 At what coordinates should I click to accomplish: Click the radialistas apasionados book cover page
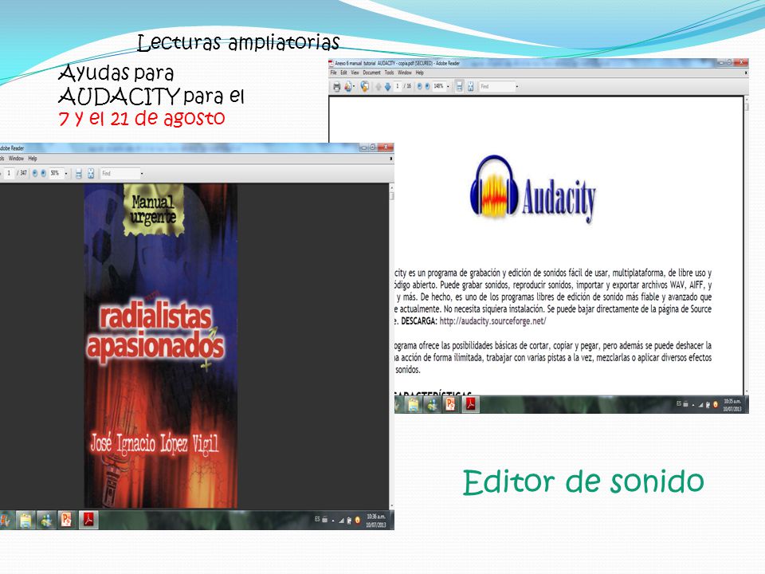[161, 345]
